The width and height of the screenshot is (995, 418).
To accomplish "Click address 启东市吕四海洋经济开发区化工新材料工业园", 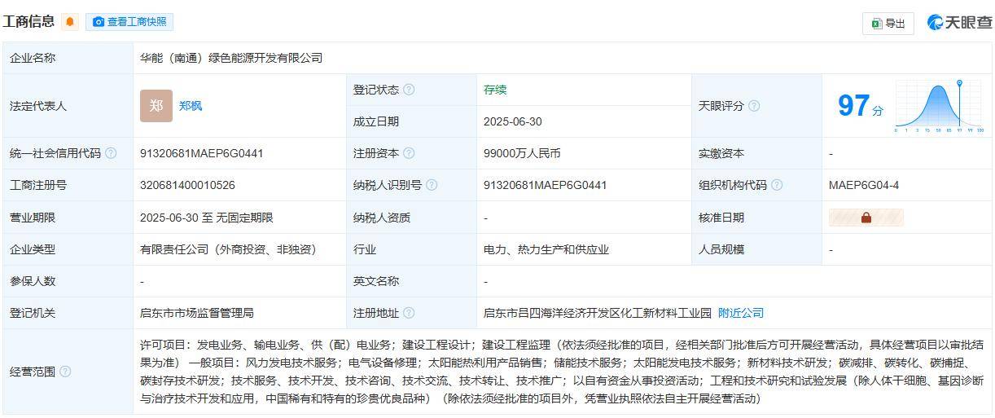I will coord(598,313).
